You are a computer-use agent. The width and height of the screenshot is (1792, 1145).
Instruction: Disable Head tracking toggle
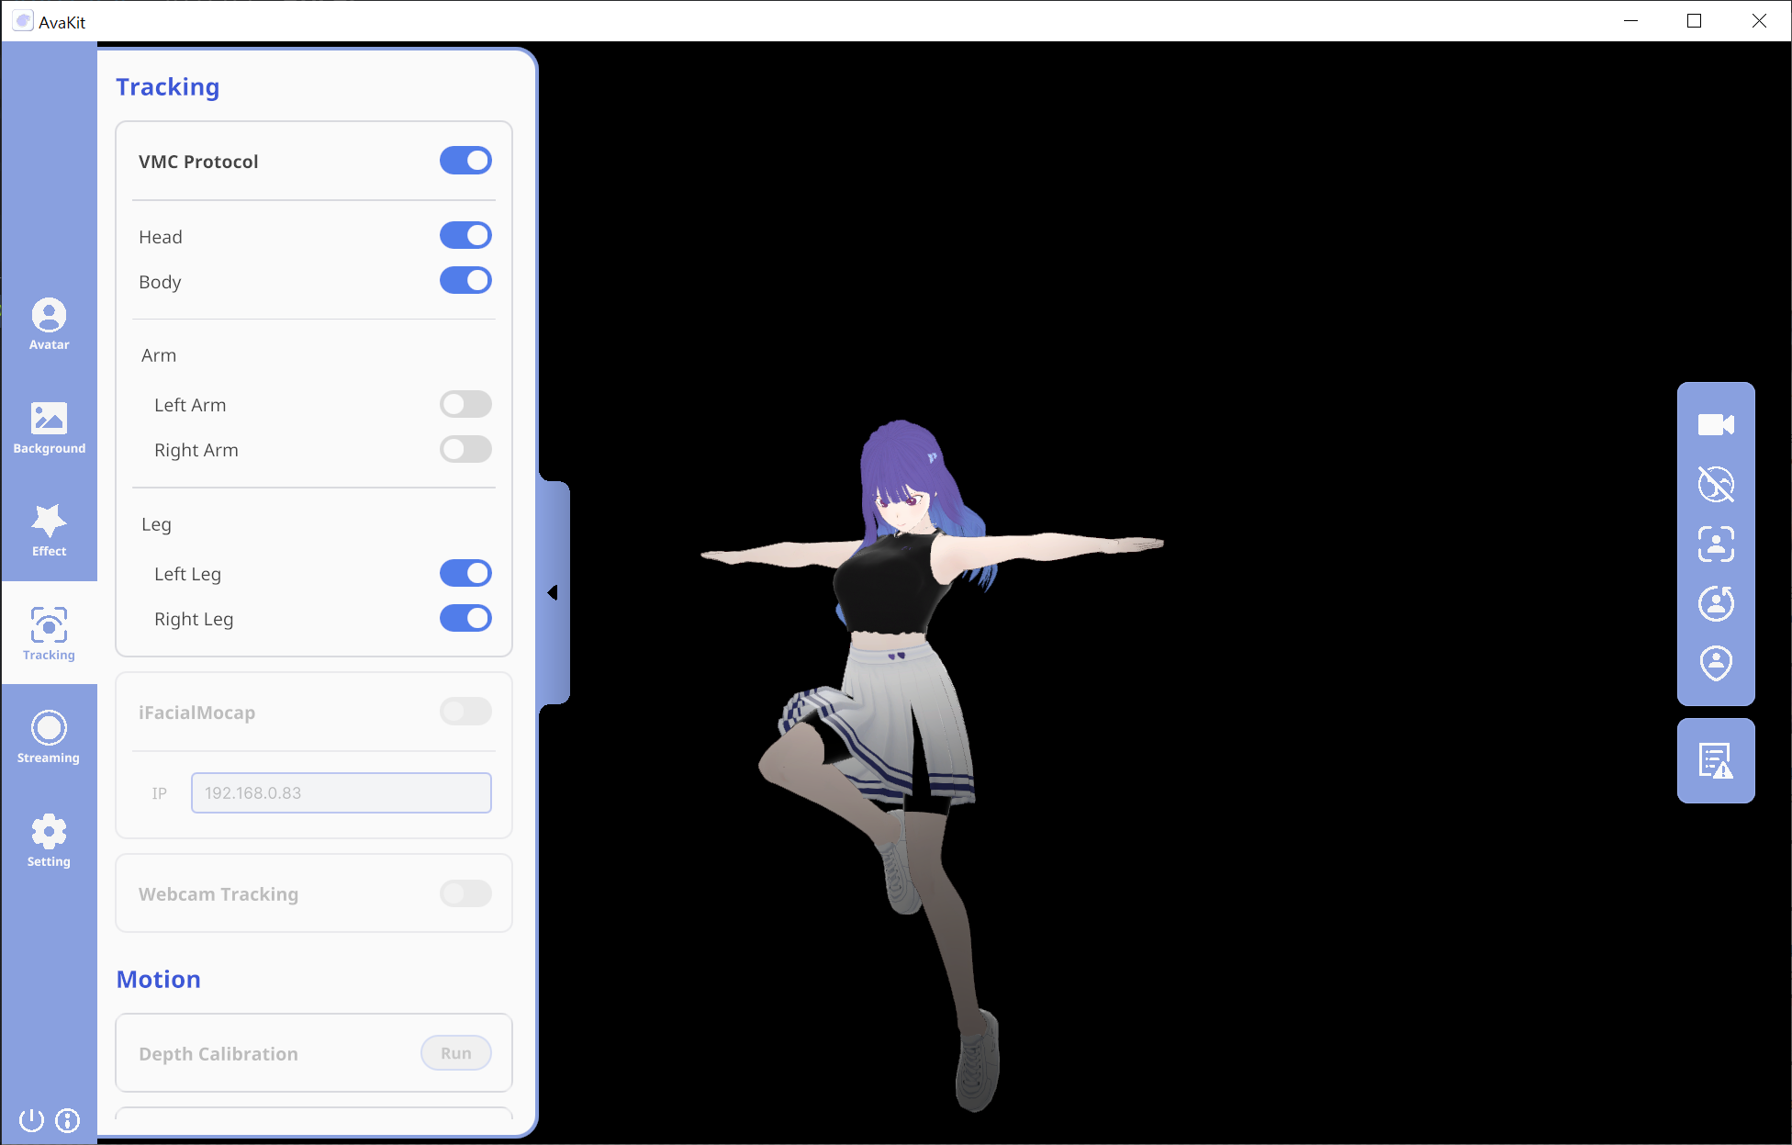465,236
